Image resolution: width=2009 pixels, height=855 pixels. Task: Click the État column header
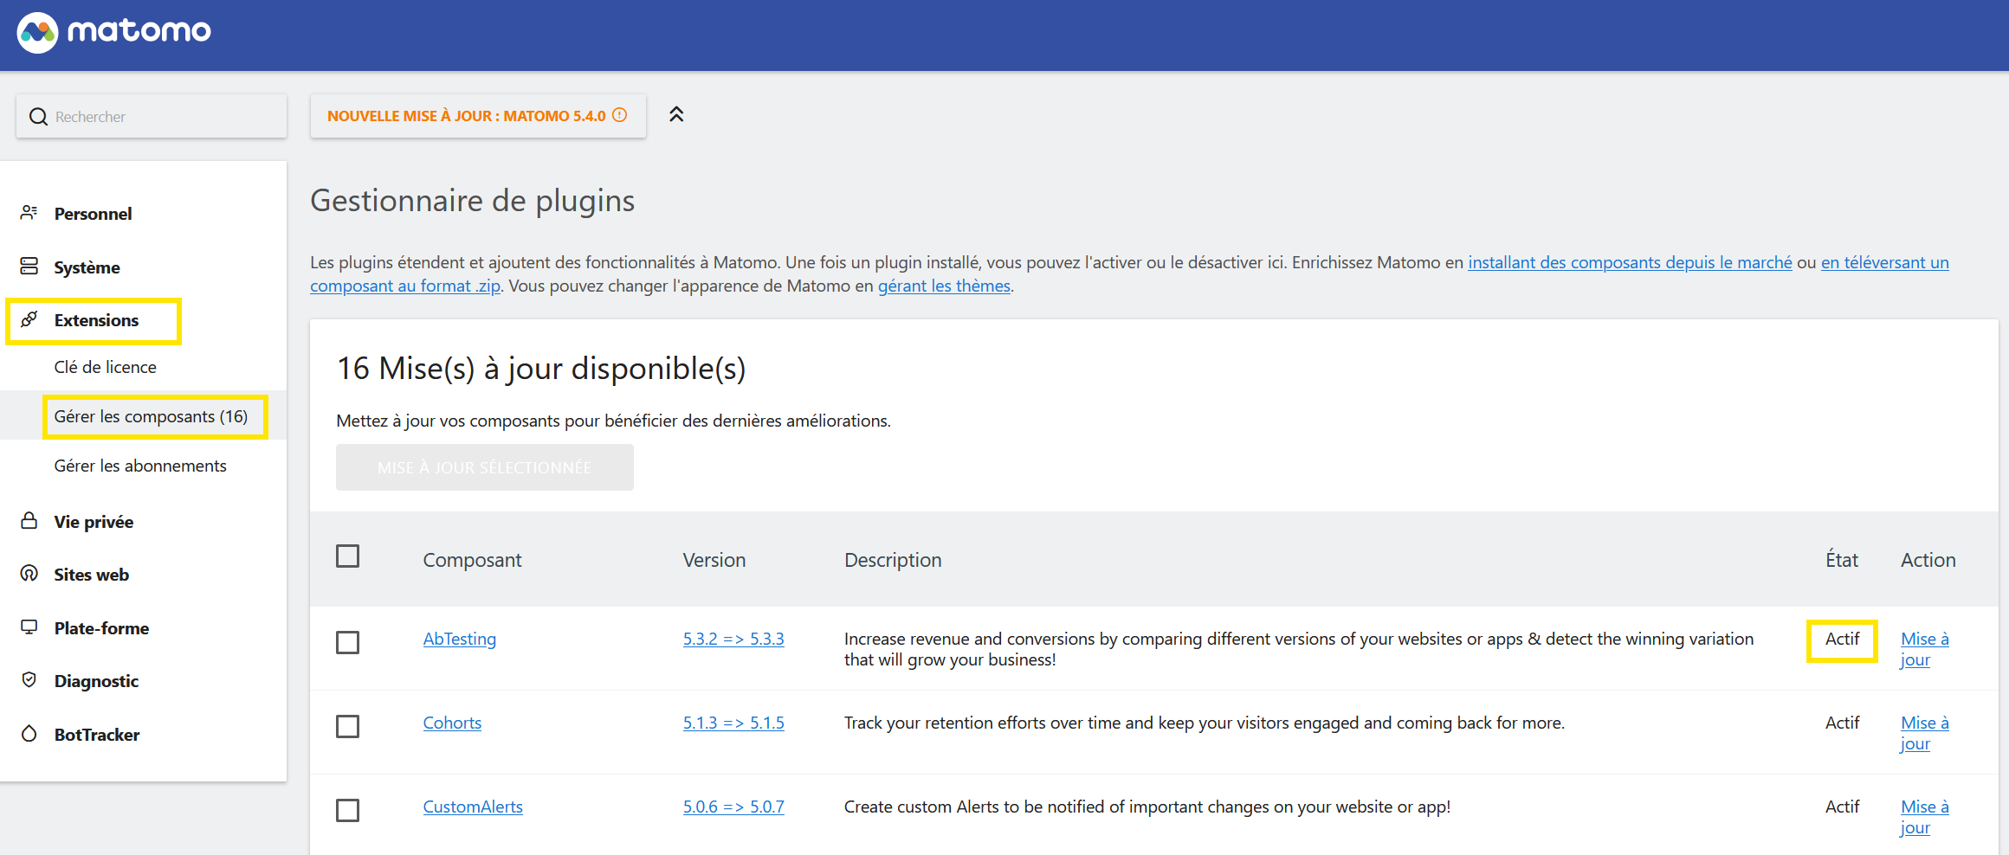pos(1842,560)
